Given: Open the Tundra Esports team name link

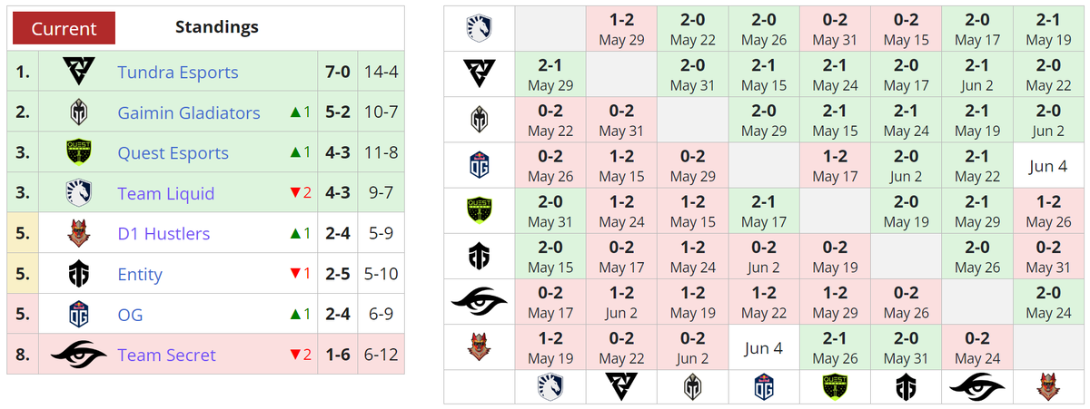Looking at the screenshot, I should [x=177, y=73].
